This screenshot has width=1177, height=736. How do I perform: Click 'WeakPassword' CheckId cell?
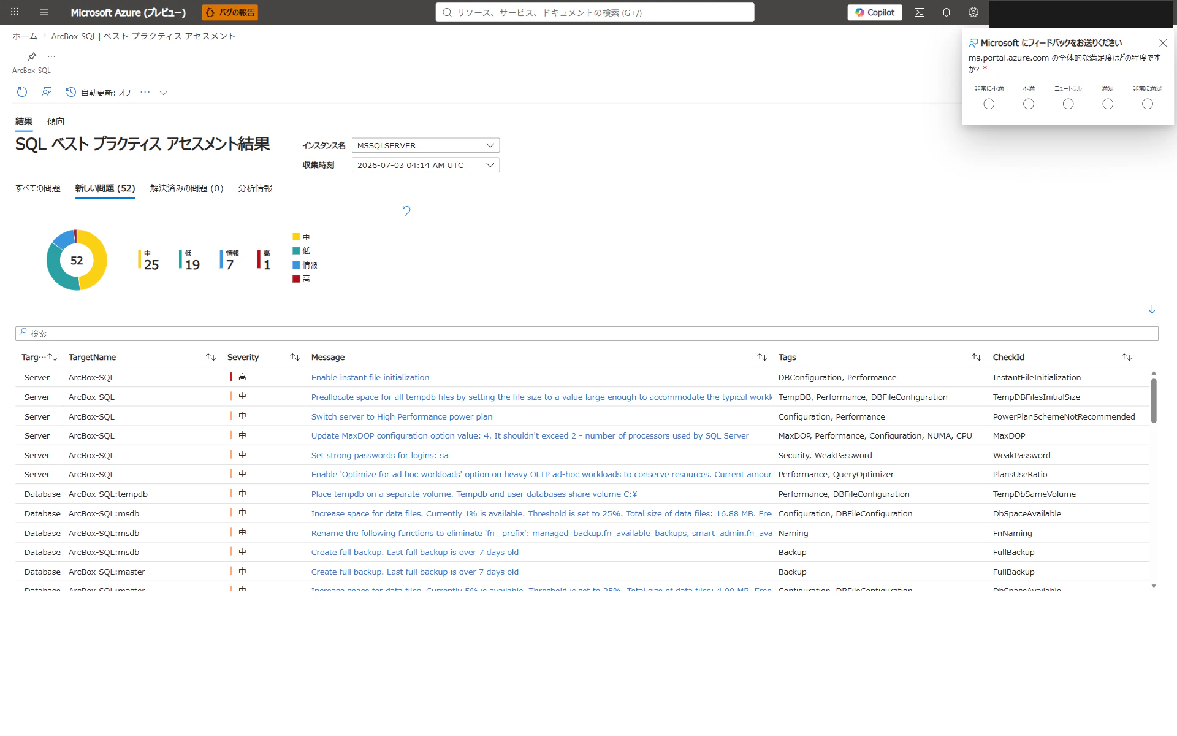1021,455
